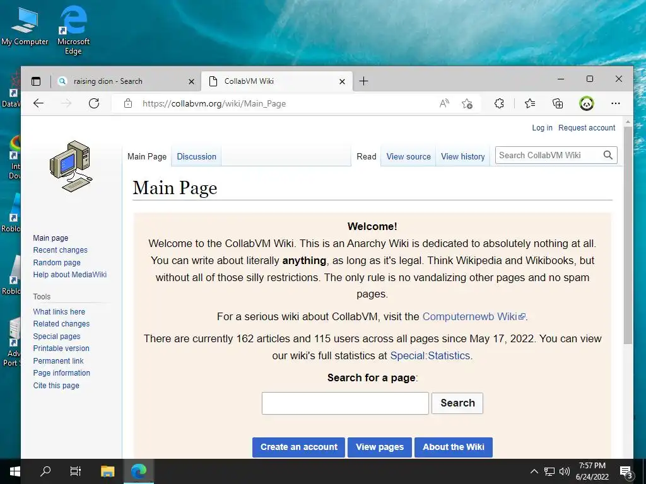This screenshot has height=484, width=646.
Task: Click Permanent link in Tools
Action: 58,361
